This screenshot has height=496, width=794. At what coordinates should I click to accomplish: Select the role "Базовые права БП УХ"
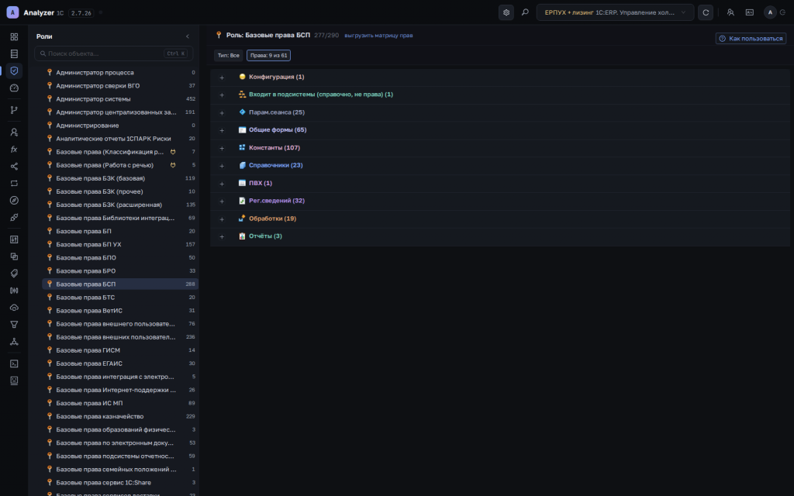[120, 244]
